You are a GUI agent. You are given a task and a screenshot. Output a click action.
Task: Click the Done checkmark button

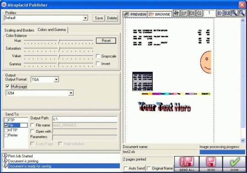[x=234, y=164]
